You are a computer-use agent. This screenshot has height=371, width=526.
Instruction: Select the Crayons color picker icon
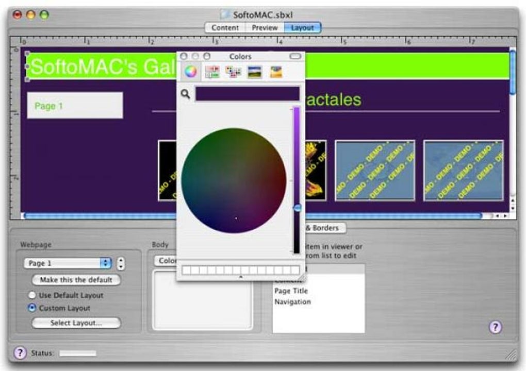pos(275,71)
